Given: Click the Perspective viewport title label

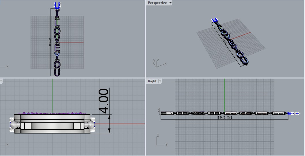Looking at the screenshot, I should (157, 3).
